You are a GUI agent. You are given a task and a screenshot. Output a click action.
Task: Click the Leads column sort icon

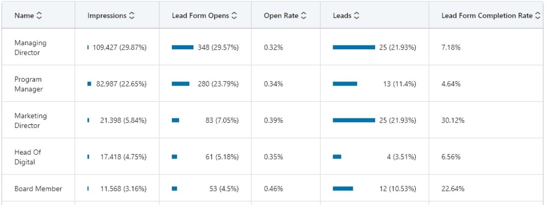[x=356, y=15]
